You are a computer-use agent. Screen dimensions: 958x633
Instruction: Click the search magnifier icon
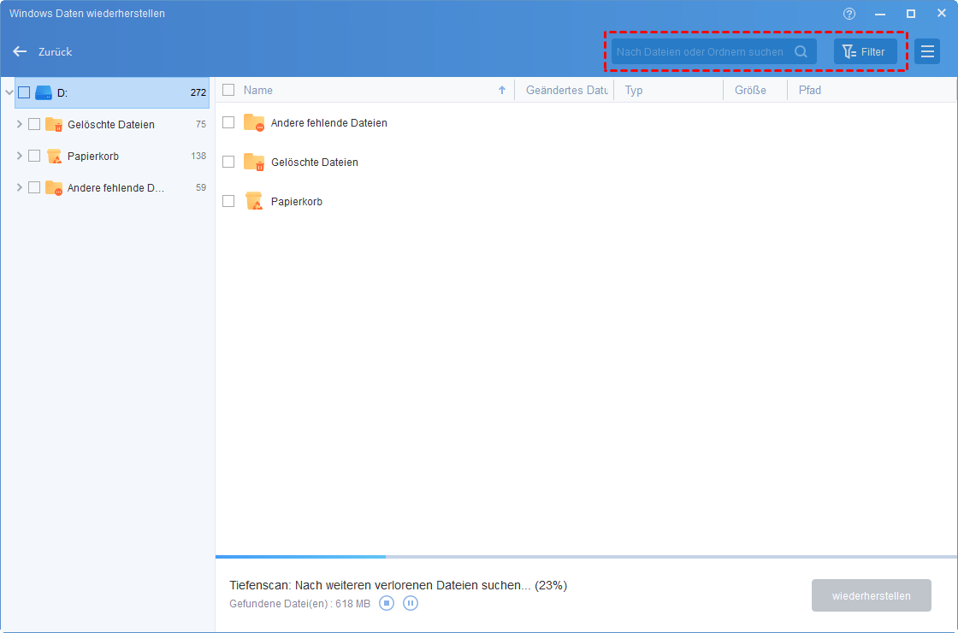pyautogui.click(x=801, y=51)
